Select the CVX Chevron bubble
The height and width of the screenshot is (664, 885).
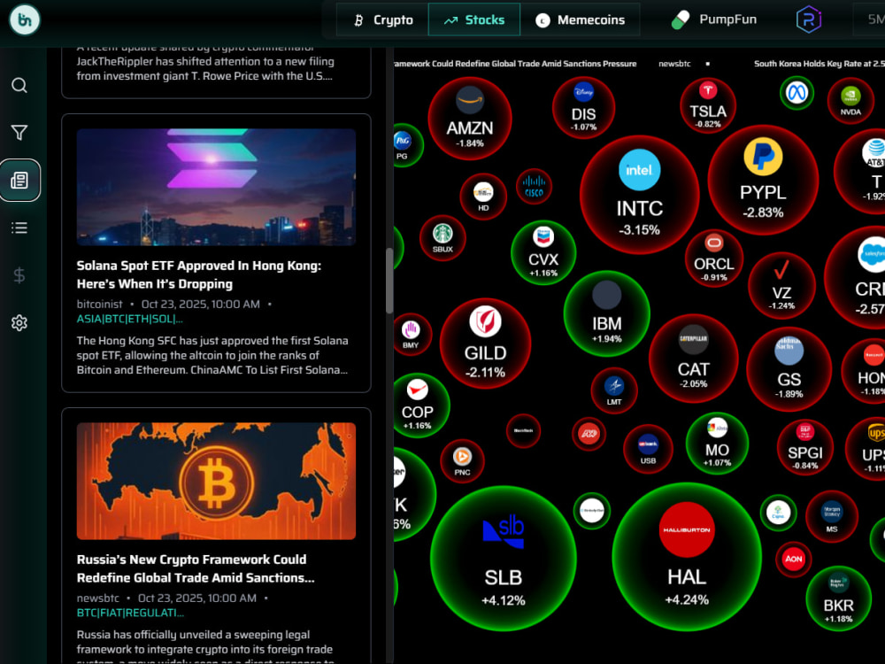(543, 252)
